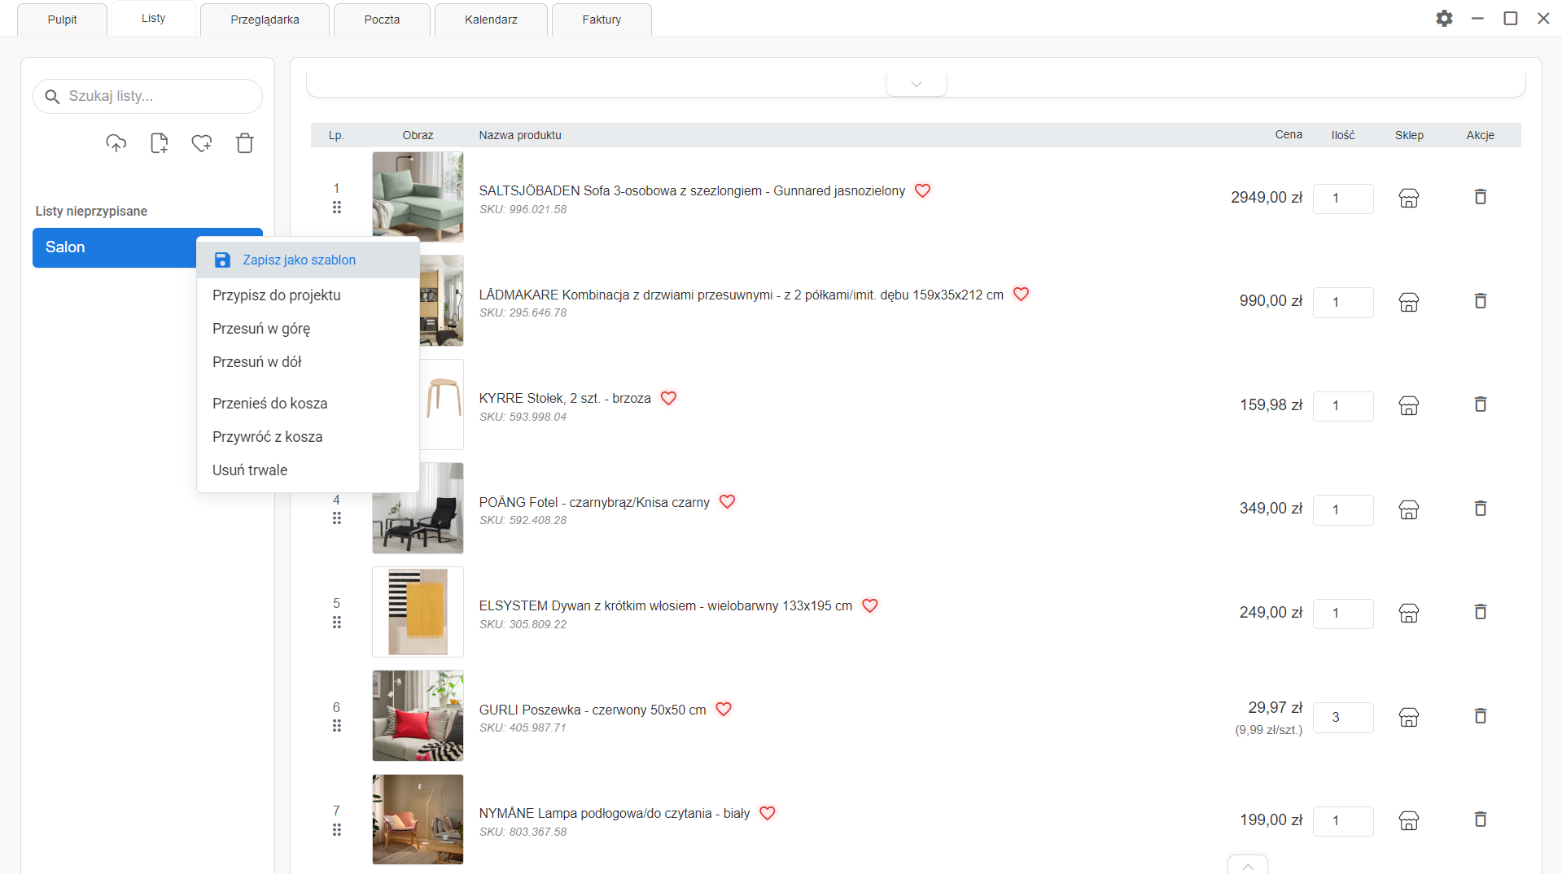Open the Kalendarz tab
This screenshot has width=1562, height=874.
491,20
